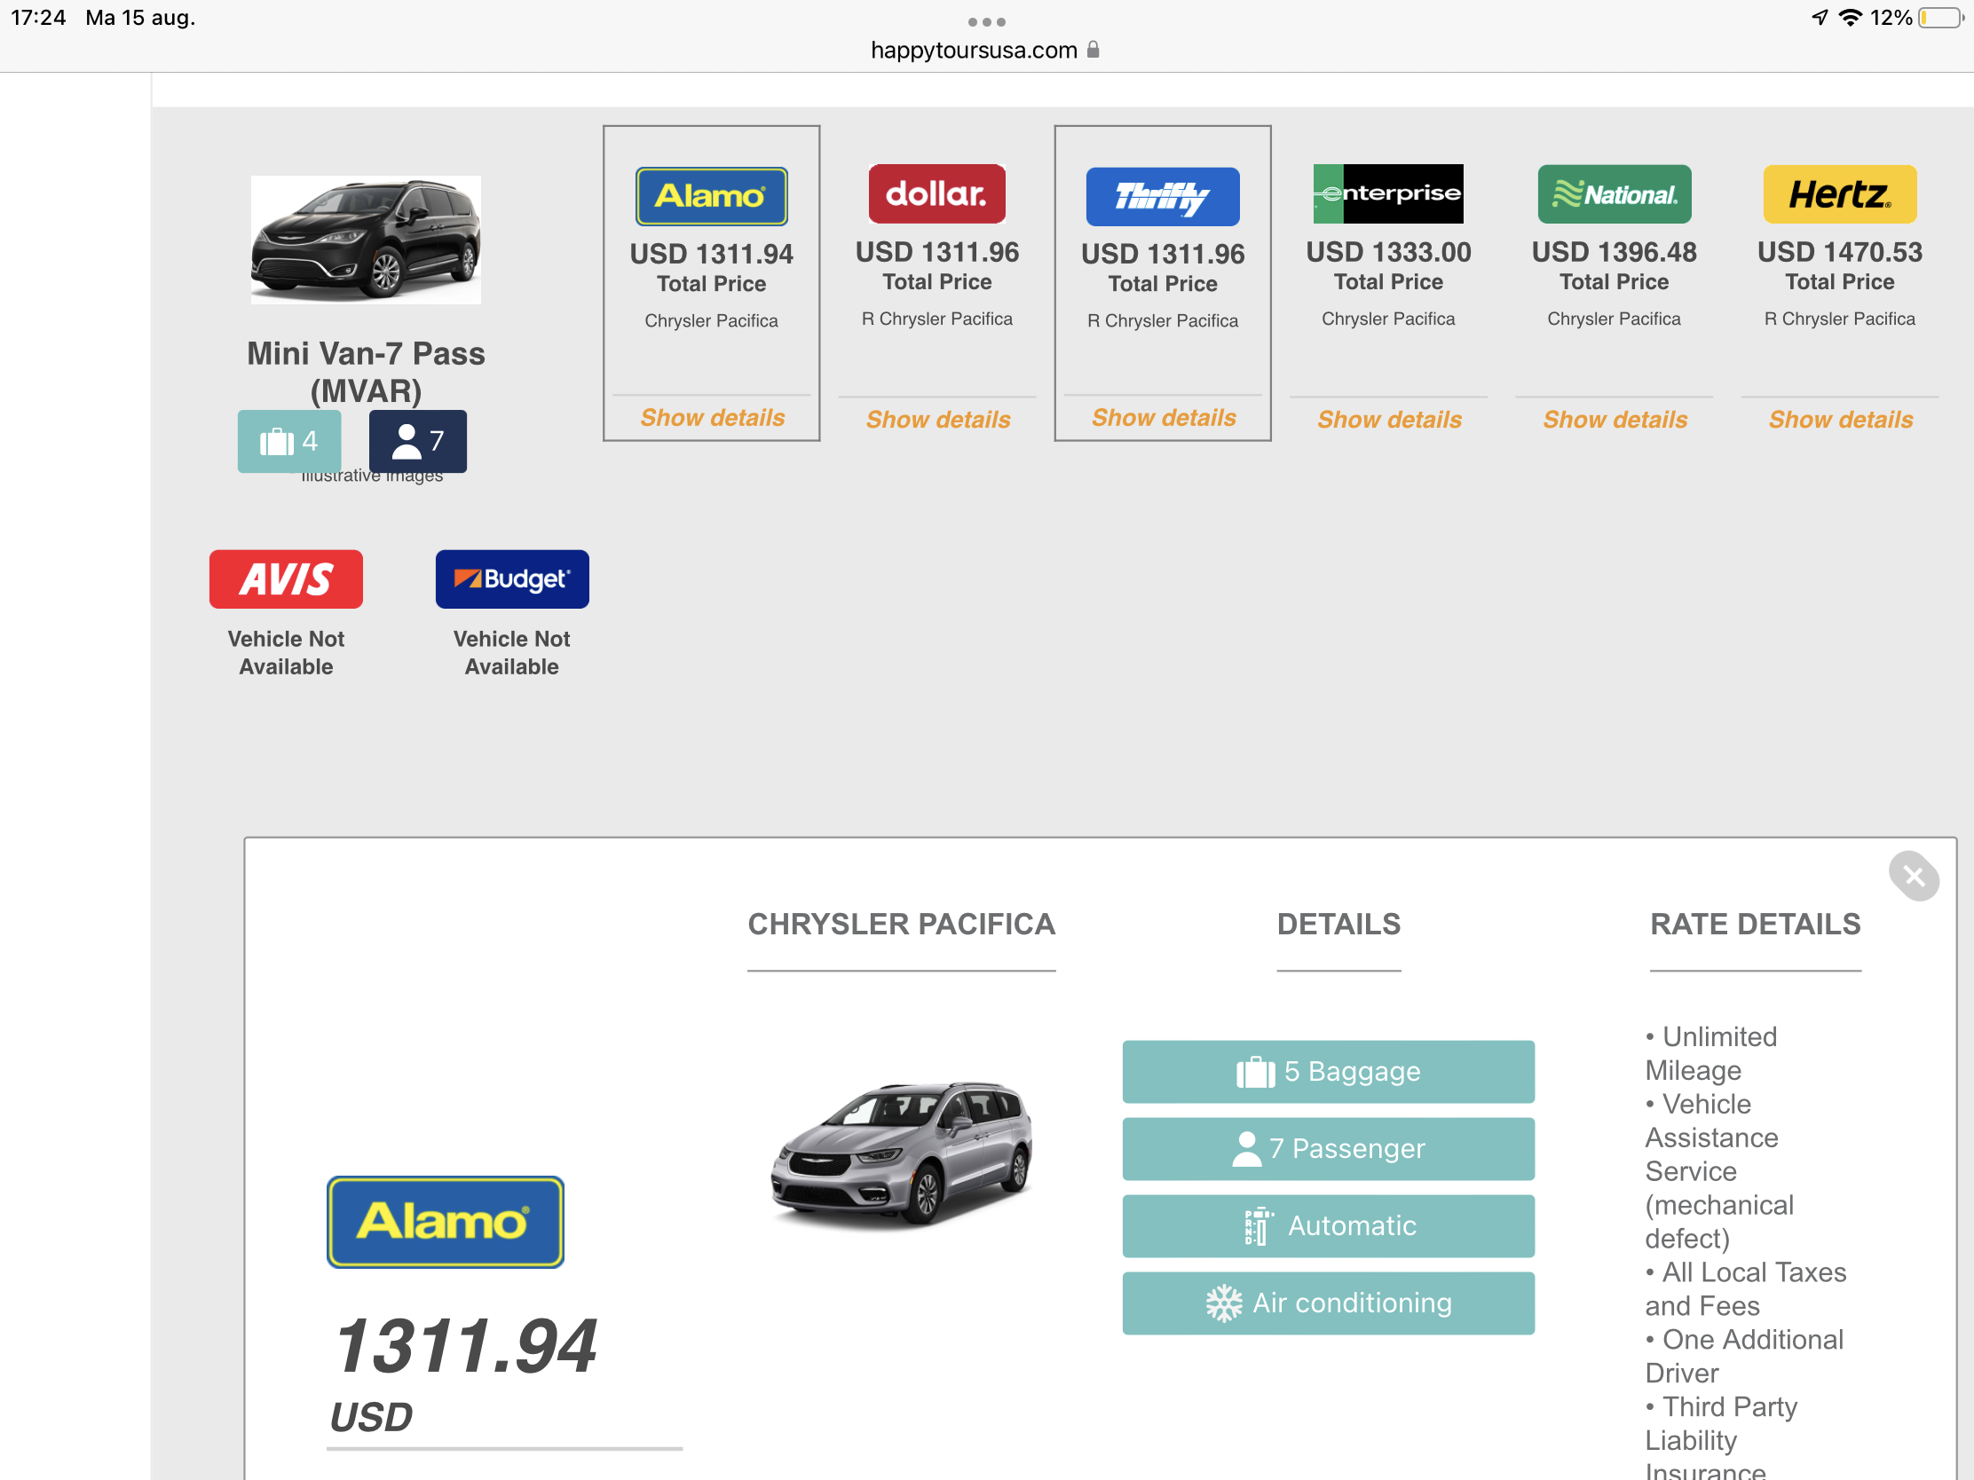Click the 5 Baggage feature button
The height and width of the screenshot is (1480, 1974).
coord(1328,1072)
